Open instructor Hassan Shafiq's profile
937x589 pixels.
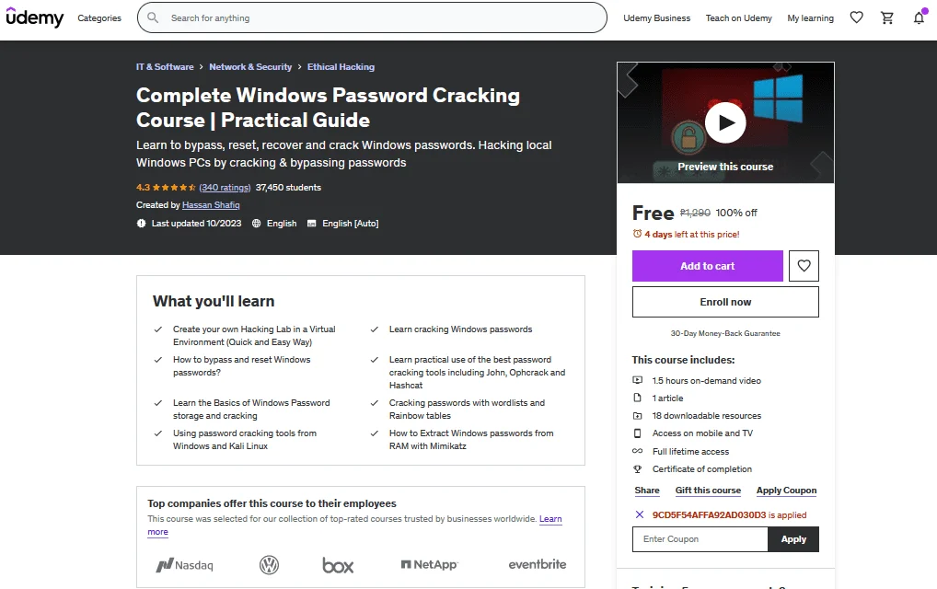(211, 205)
